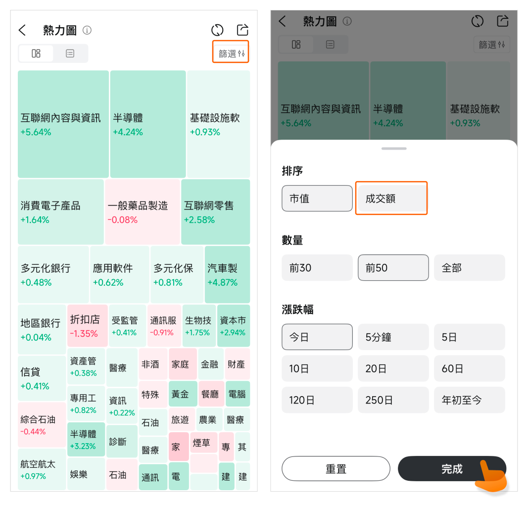Tap the back arrow in right dimmed screen
This screenshot has width=528, height=507.
click(283, 21)
